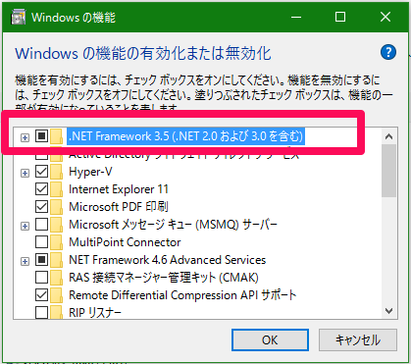Select the RIP リスナー row
Image resolution: width=411 pixels, height=364 pixels.
tap(95, 313)
